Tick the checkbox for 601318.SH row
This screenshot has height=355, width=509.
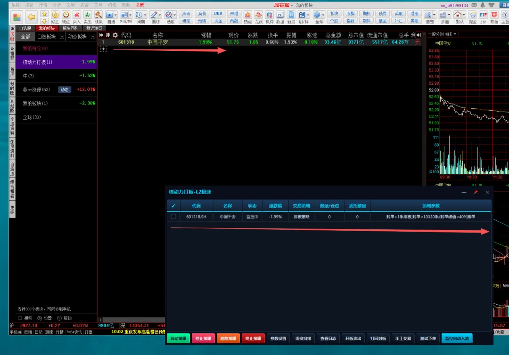pyautogui.click(x=173, y=217)
